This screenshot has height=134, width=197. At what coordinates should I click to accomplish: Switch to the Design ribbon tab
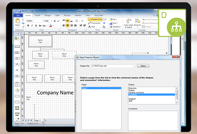tap(48, 15)
